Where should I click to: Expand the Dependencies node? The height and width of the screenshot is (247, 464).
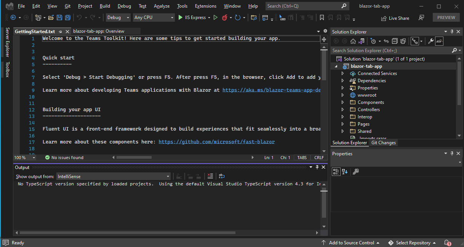click(342, 81)
